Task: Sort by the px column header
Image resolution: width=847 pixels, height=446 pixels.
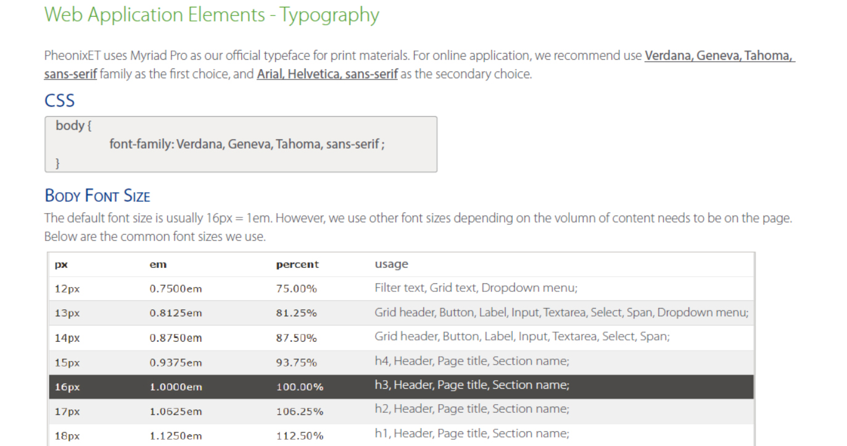Action: point(60,264)
